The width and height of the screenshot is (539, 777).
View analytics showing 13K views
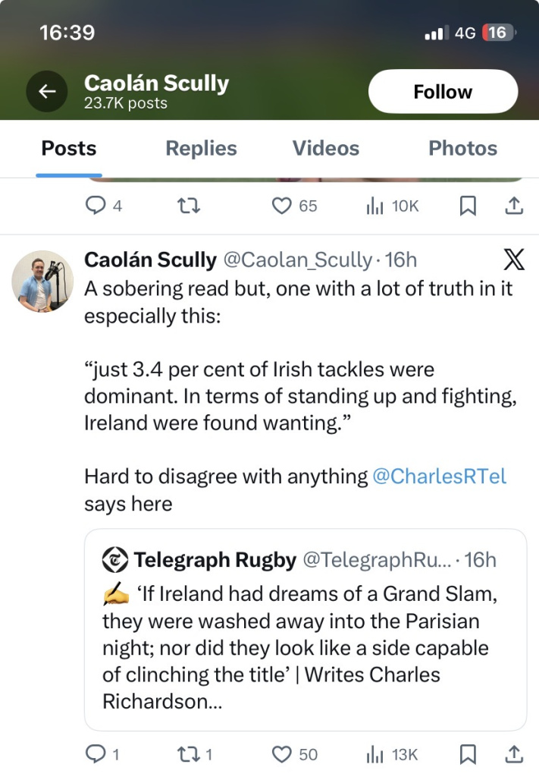[x=376, y=754]
